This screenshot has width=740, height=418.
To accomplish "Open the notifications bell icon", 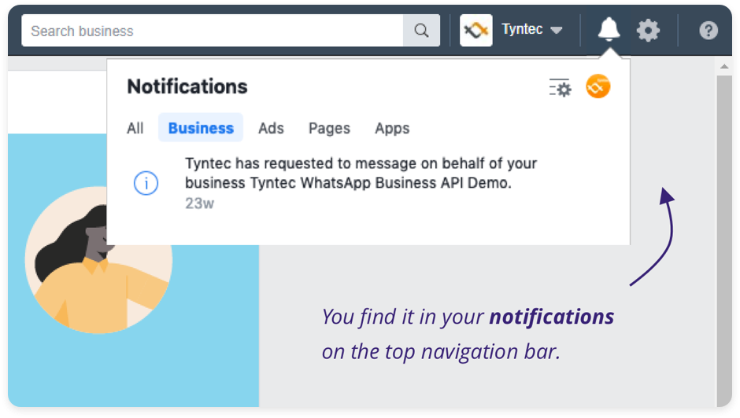I will pos(609,29).
